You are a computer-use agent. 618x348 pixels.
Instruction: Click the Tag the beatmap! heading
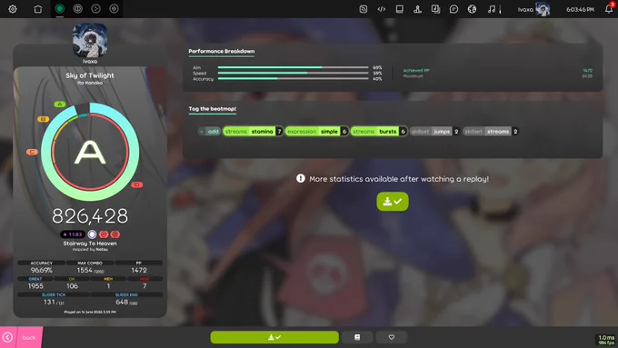[212, 109]
